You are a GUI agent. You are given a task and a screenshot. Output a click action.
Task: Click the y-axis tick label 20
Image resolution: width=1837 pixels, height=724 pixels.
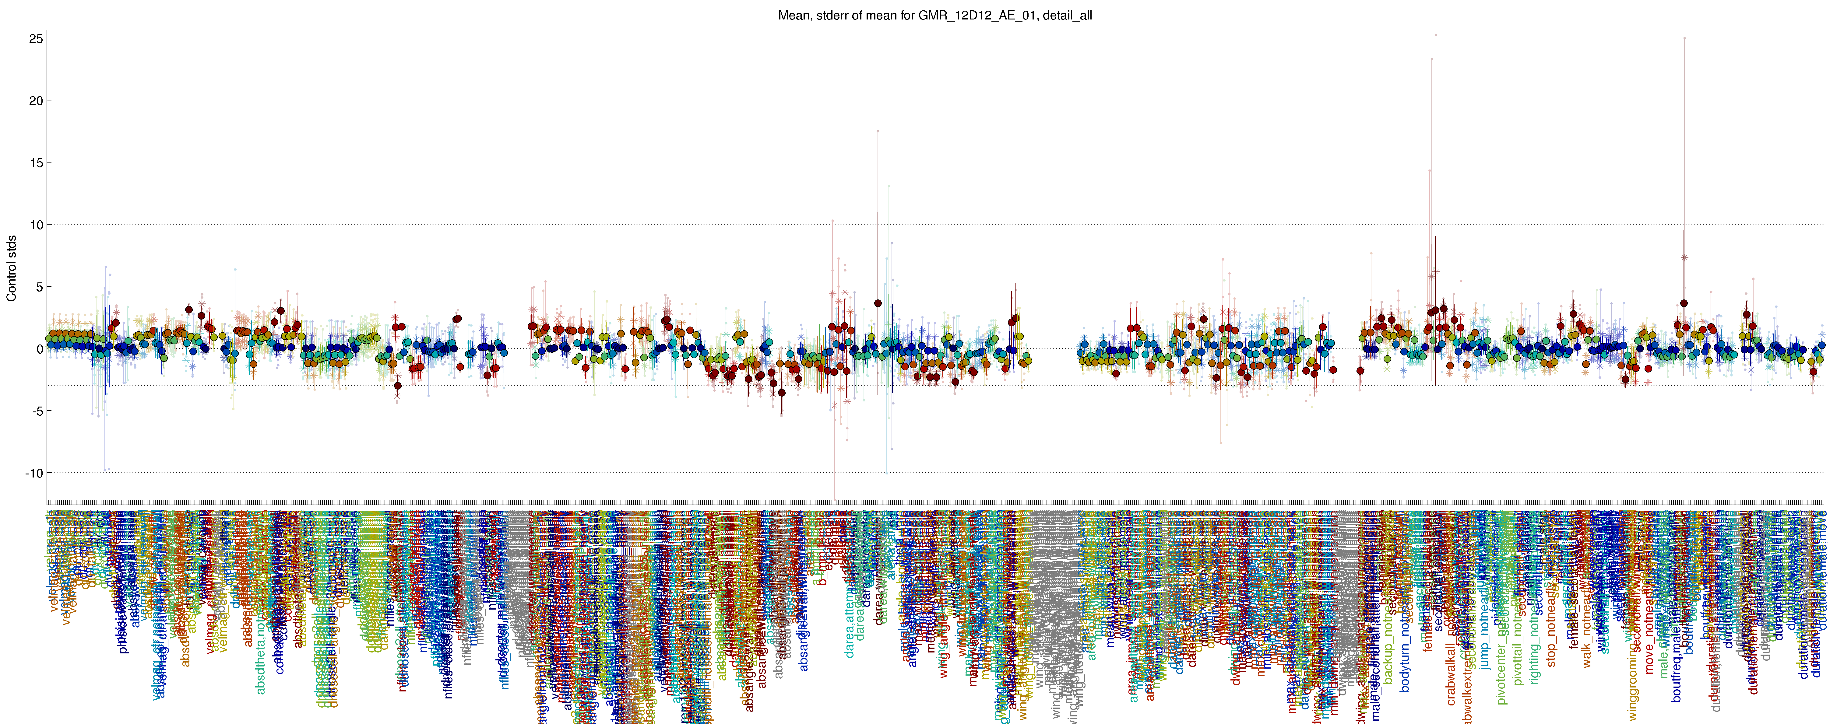(x=36, y=100)
